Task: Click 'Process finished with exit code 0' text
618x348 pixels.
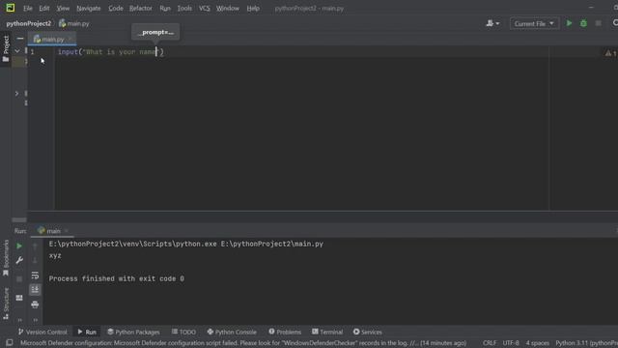Action: [116, 278]
